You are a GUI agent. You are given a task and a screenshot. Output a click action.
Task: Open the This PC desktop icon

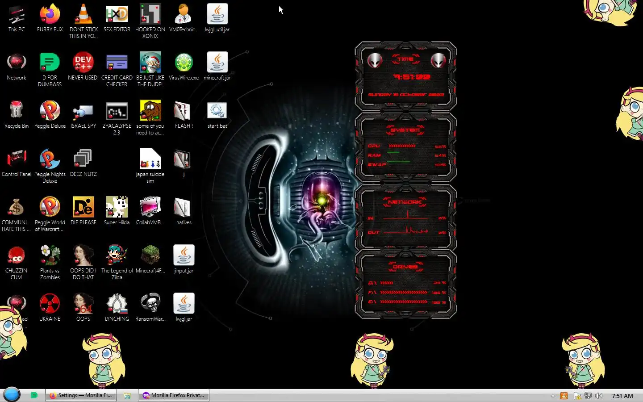coord(17,18)
